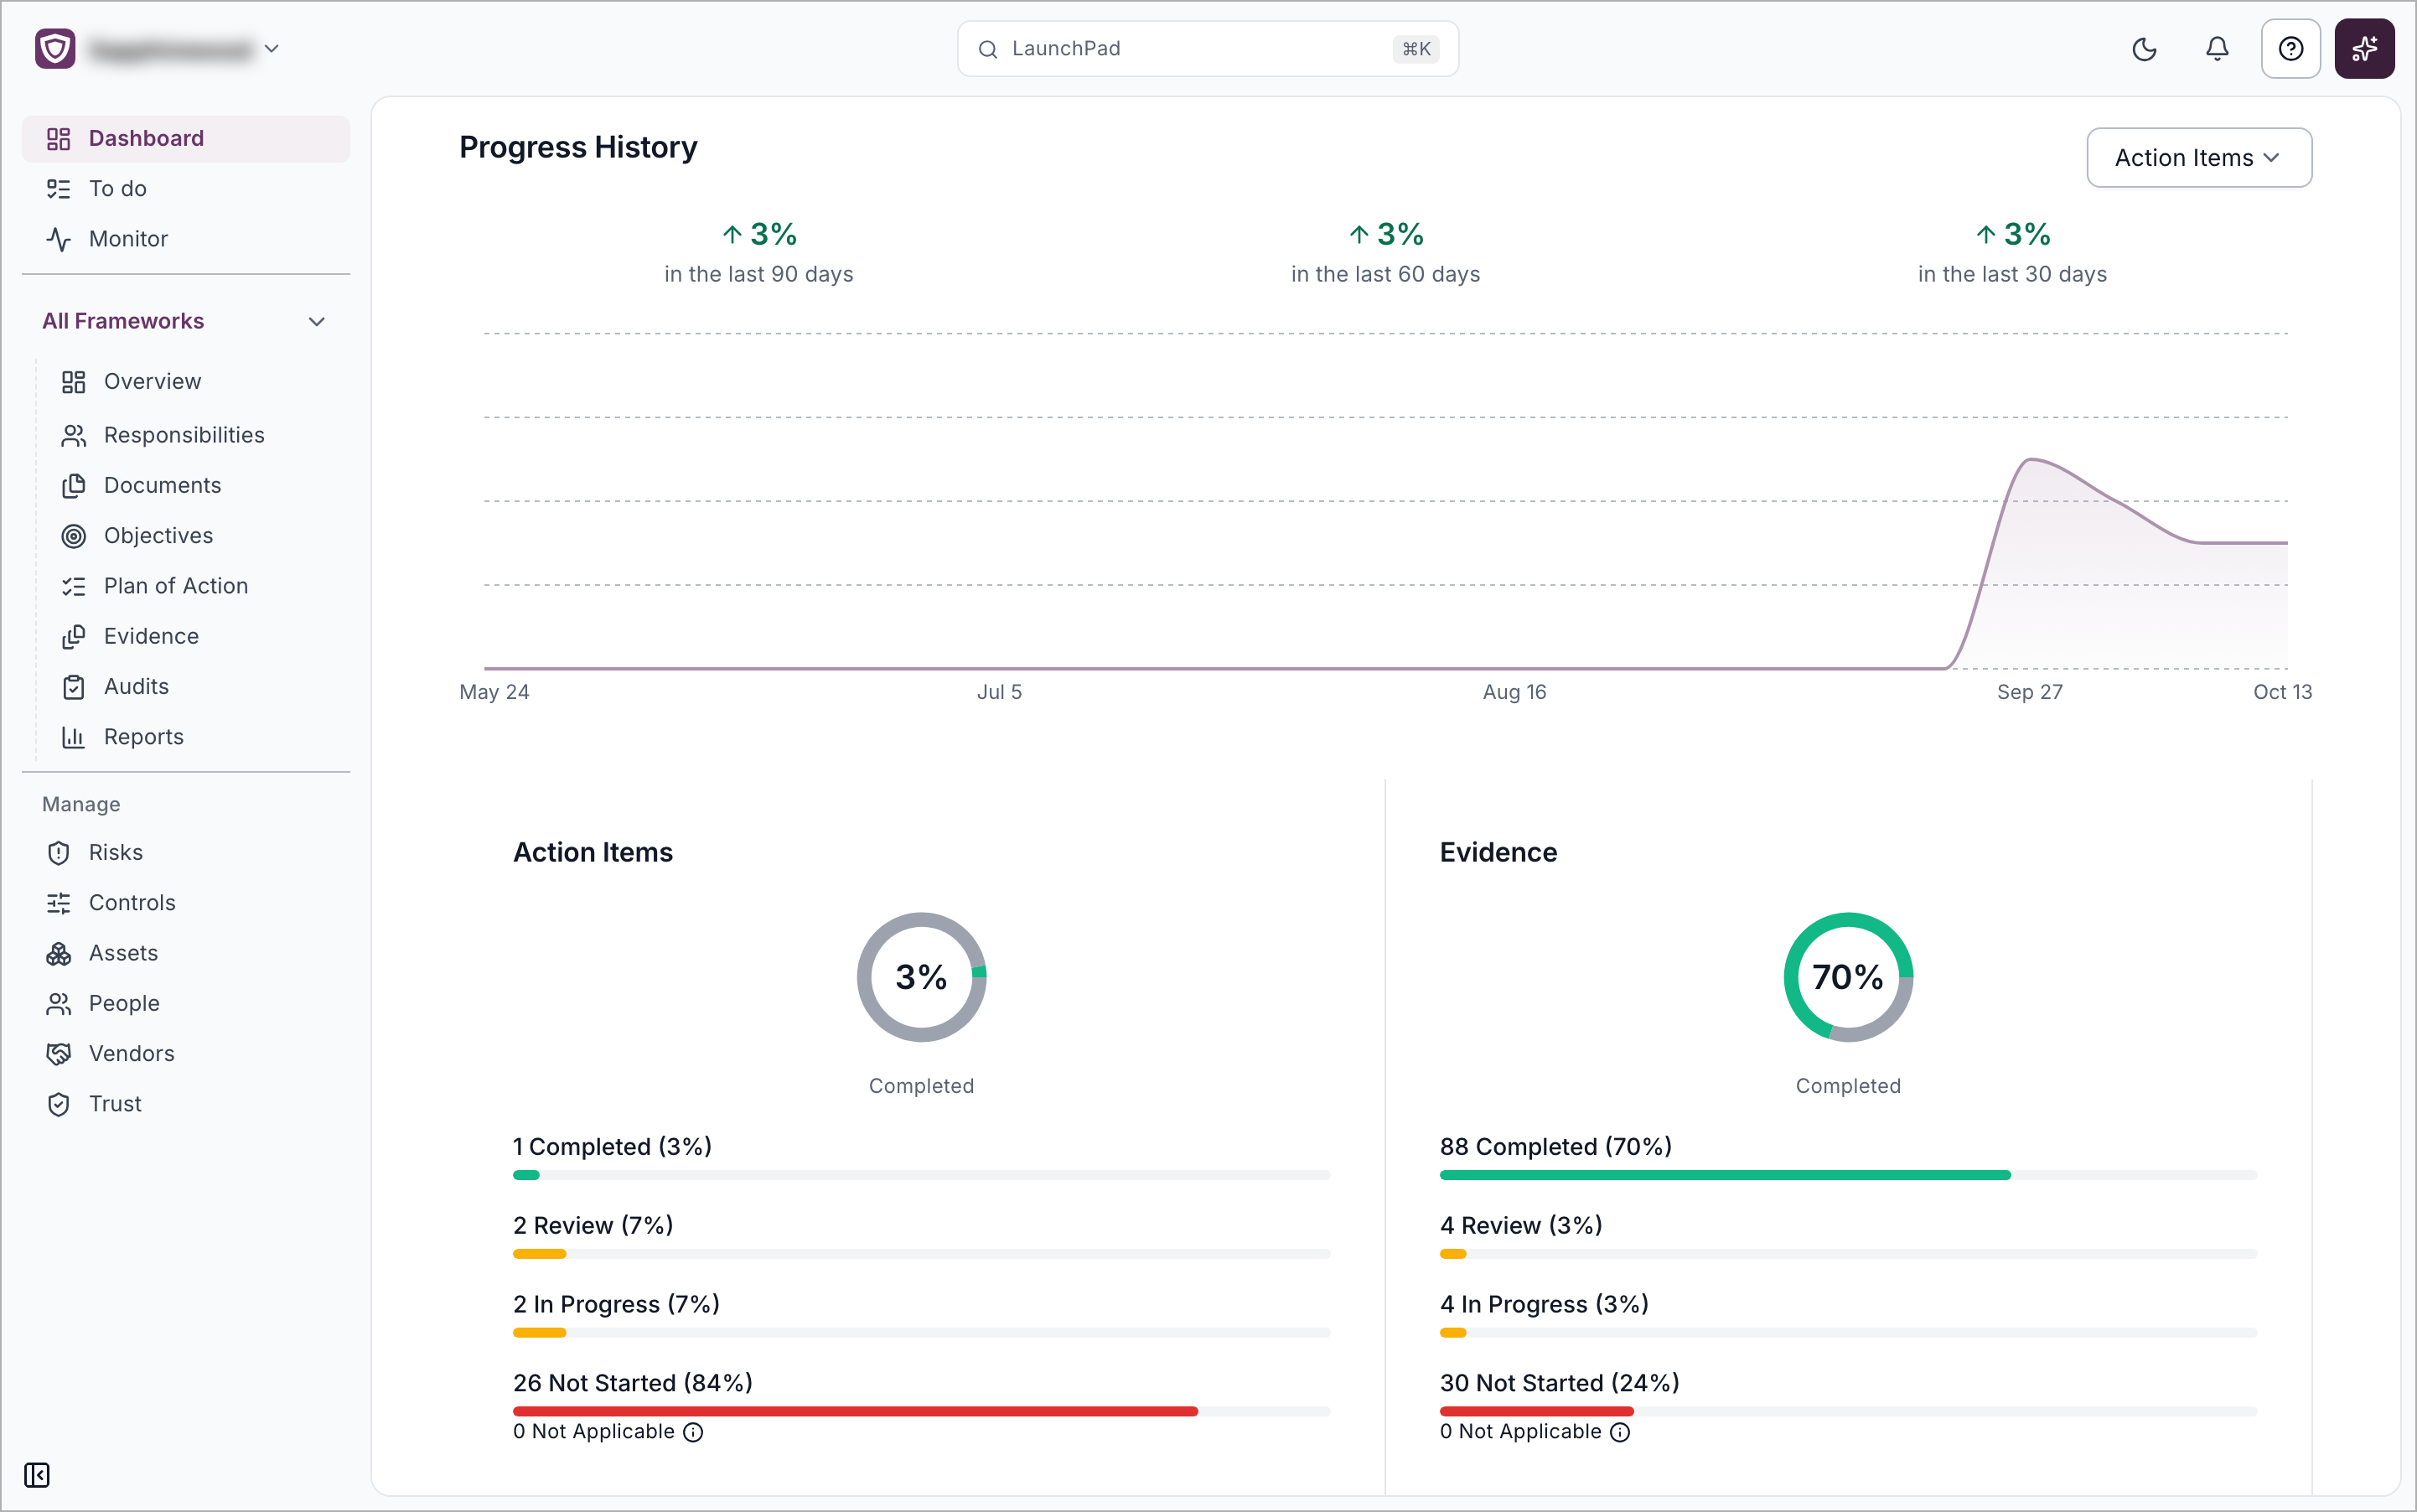Click the Responsibilities people icon

(74, 436)
